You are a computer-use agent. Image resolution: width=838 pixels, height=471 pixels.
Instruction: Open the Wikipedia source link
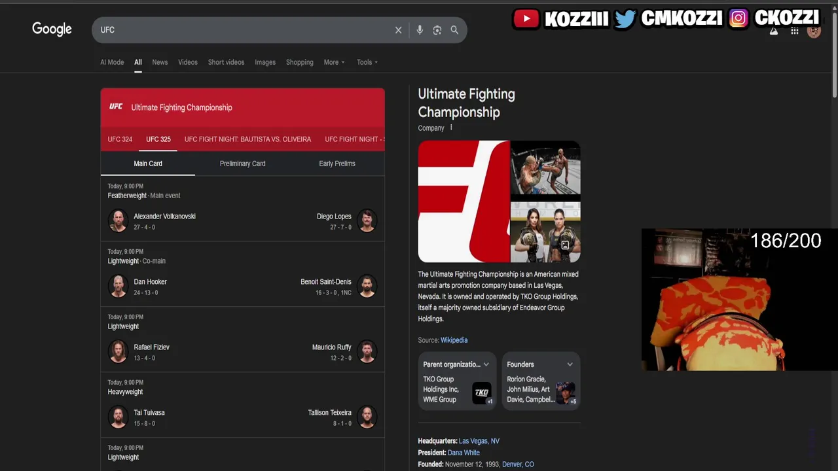[x=454, y=340]
